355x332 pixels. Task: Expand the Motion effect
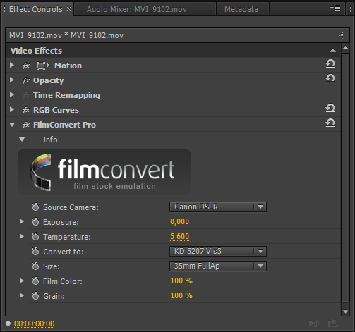[12, 65]
